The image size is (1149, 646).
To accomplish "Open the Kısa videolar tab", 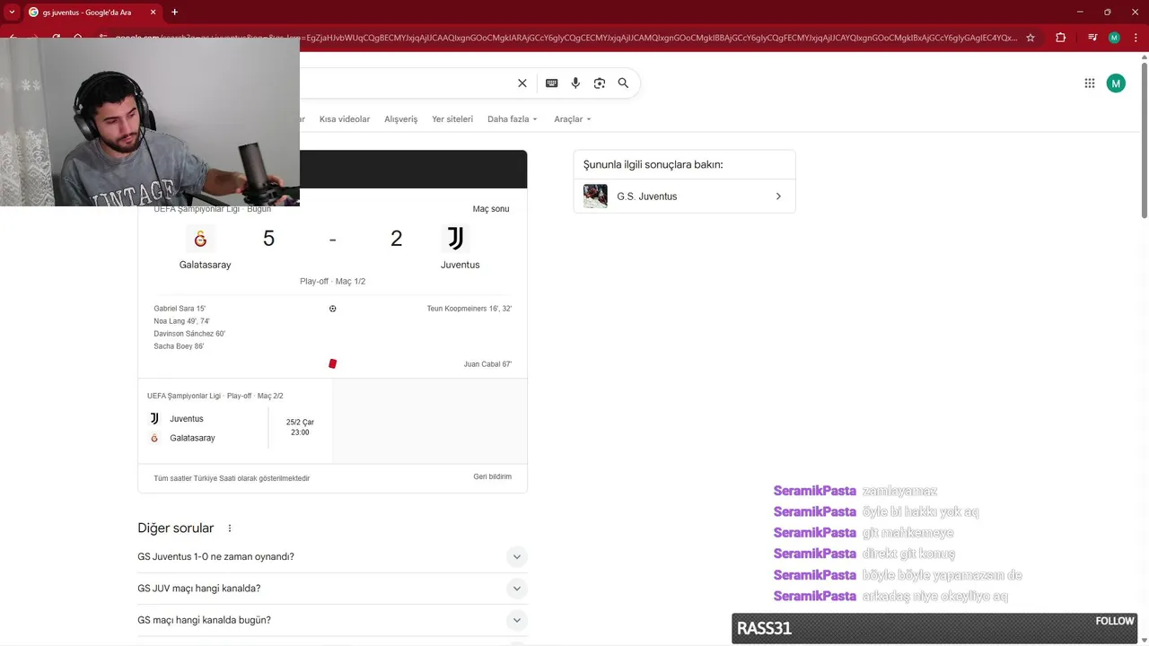I will tap(345, 119).
